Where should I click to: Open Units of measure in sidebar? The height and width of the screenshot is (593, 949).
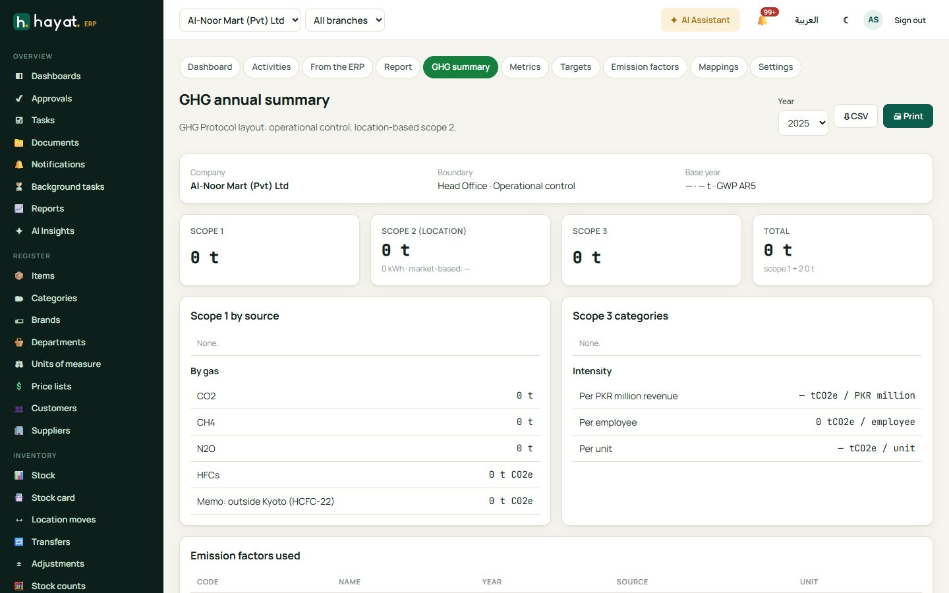82,364
